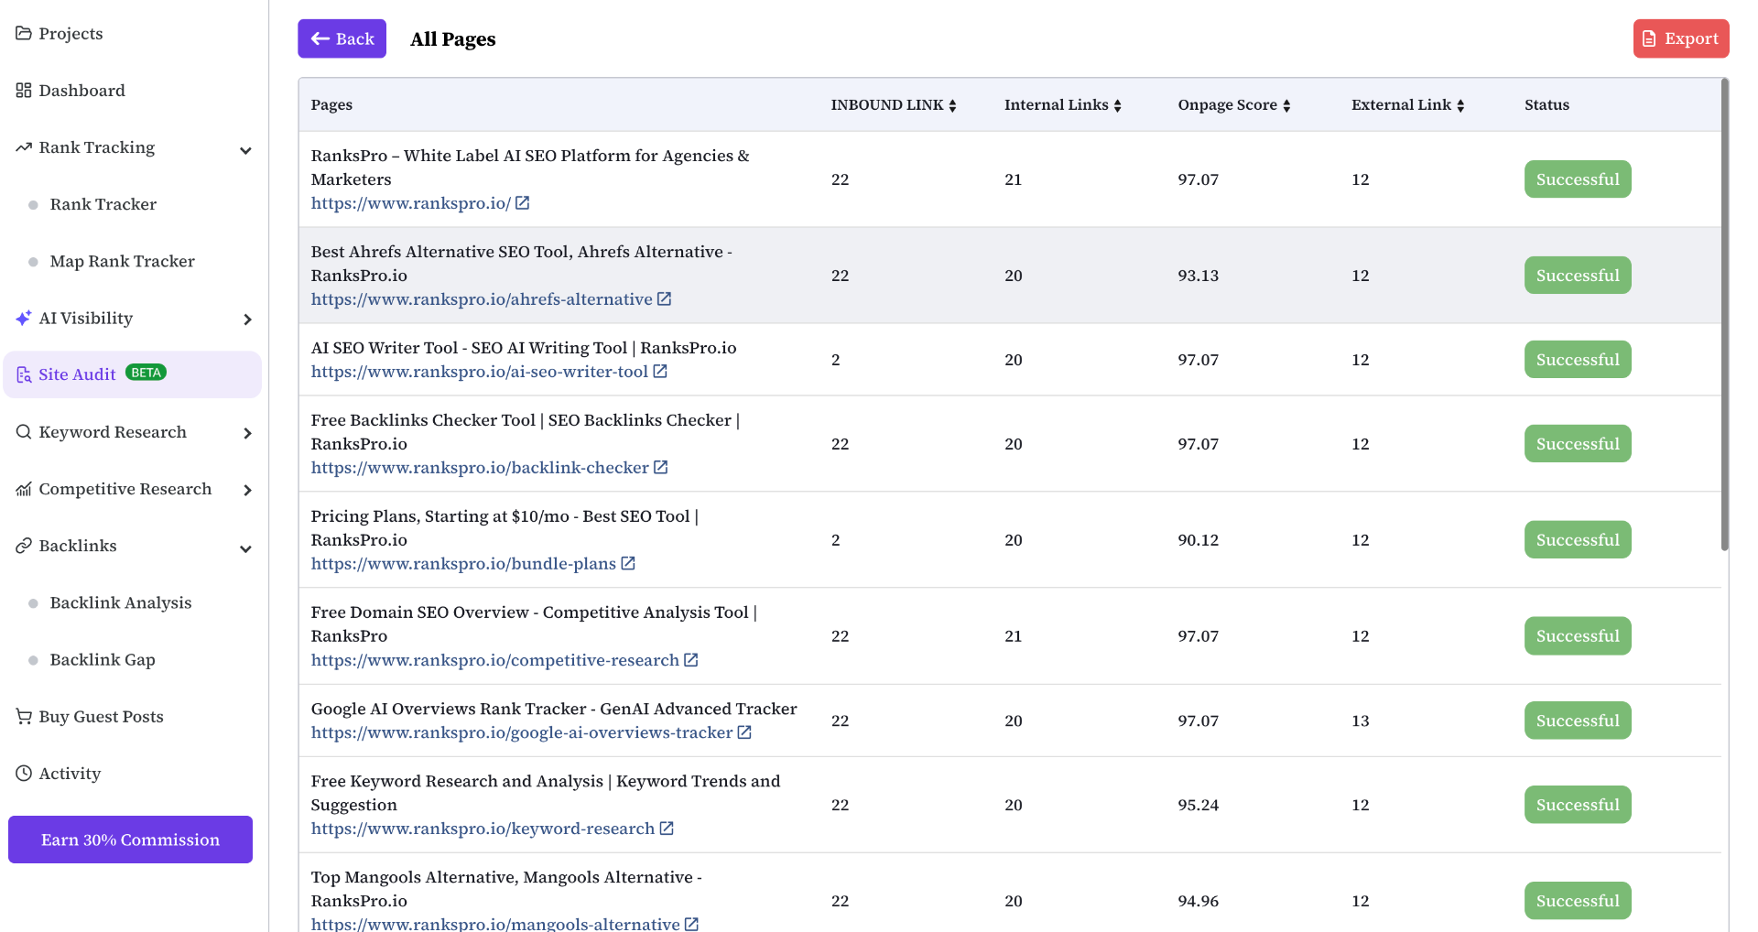Click the Rank Tracking trend icon
The image size is (1758, 932).
tap(24, 147)
